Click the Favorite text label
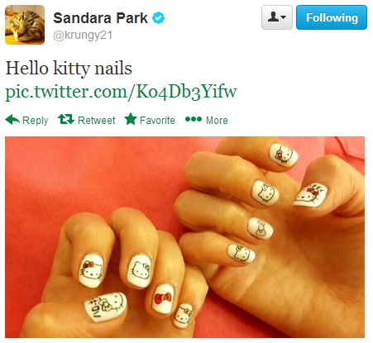This screenshot has height=343, width=373. (x=157, y=121)
